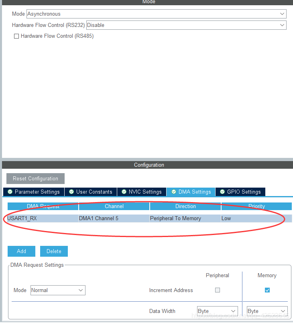This screenshot has height=323, width=293.
Task: Switch to Parameter Settings tab
Action: 34,192
